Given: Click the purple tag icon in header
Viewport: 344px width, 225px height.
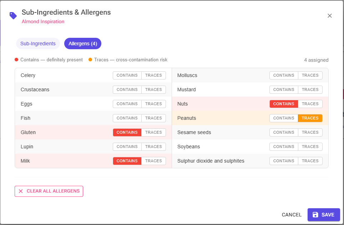Looking at the screenshot, I should [x=13, y=16].
